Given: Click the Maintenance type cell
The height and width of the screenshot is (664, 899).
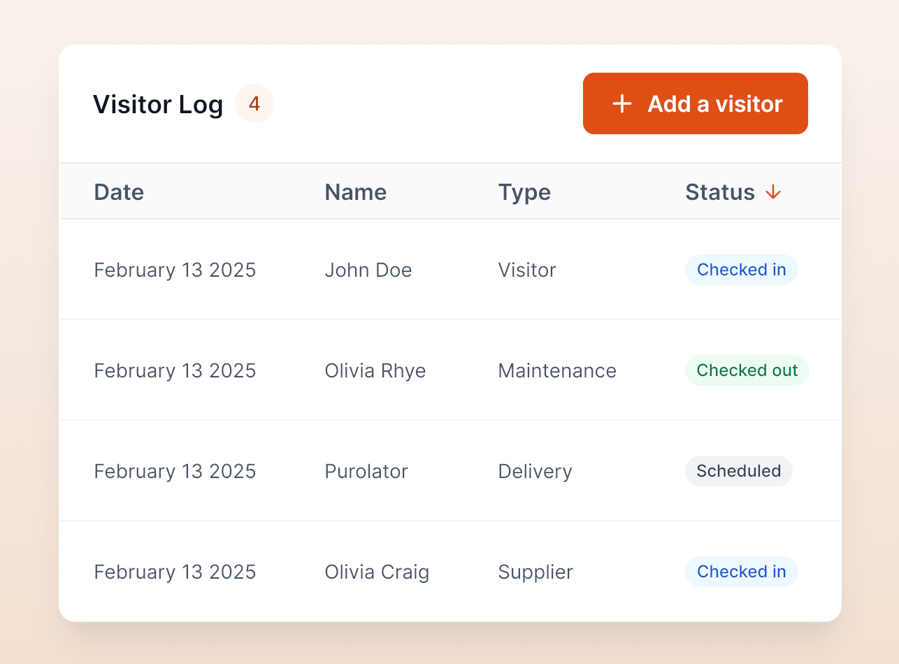Looking at the screenshot, I should (x=557, y=370).
